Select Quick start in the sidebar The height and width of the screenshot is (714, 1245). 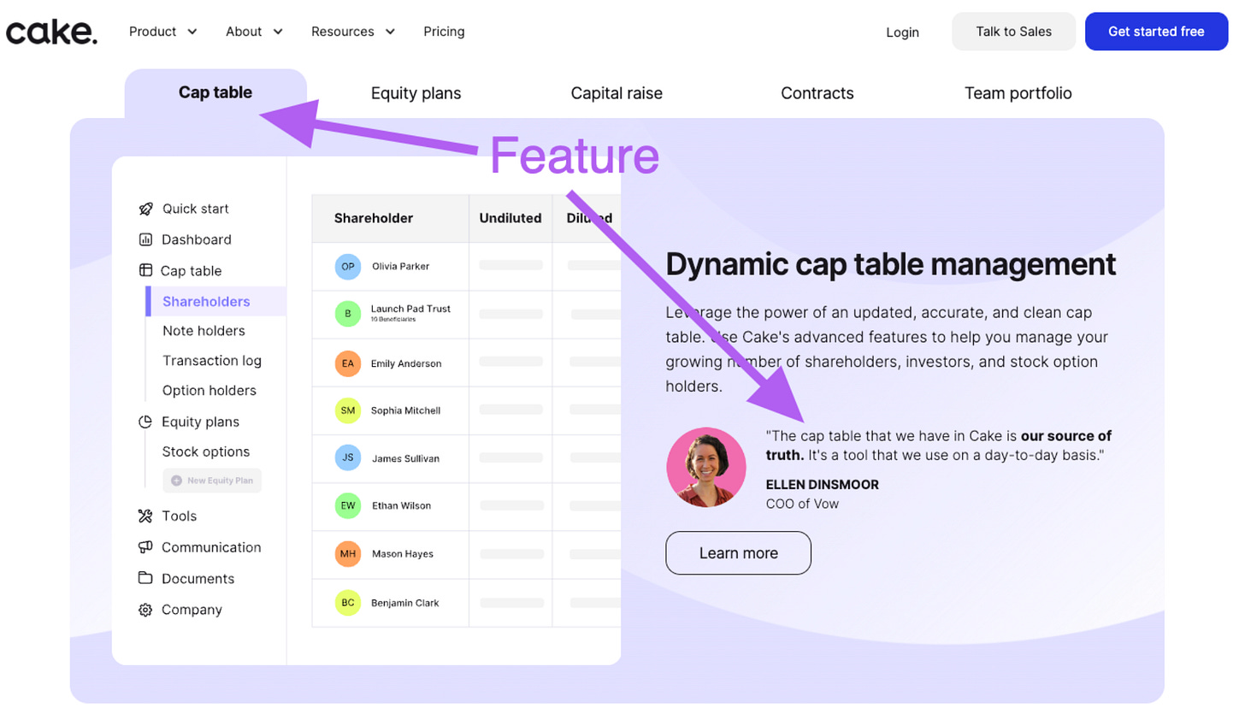pos(184,209)
